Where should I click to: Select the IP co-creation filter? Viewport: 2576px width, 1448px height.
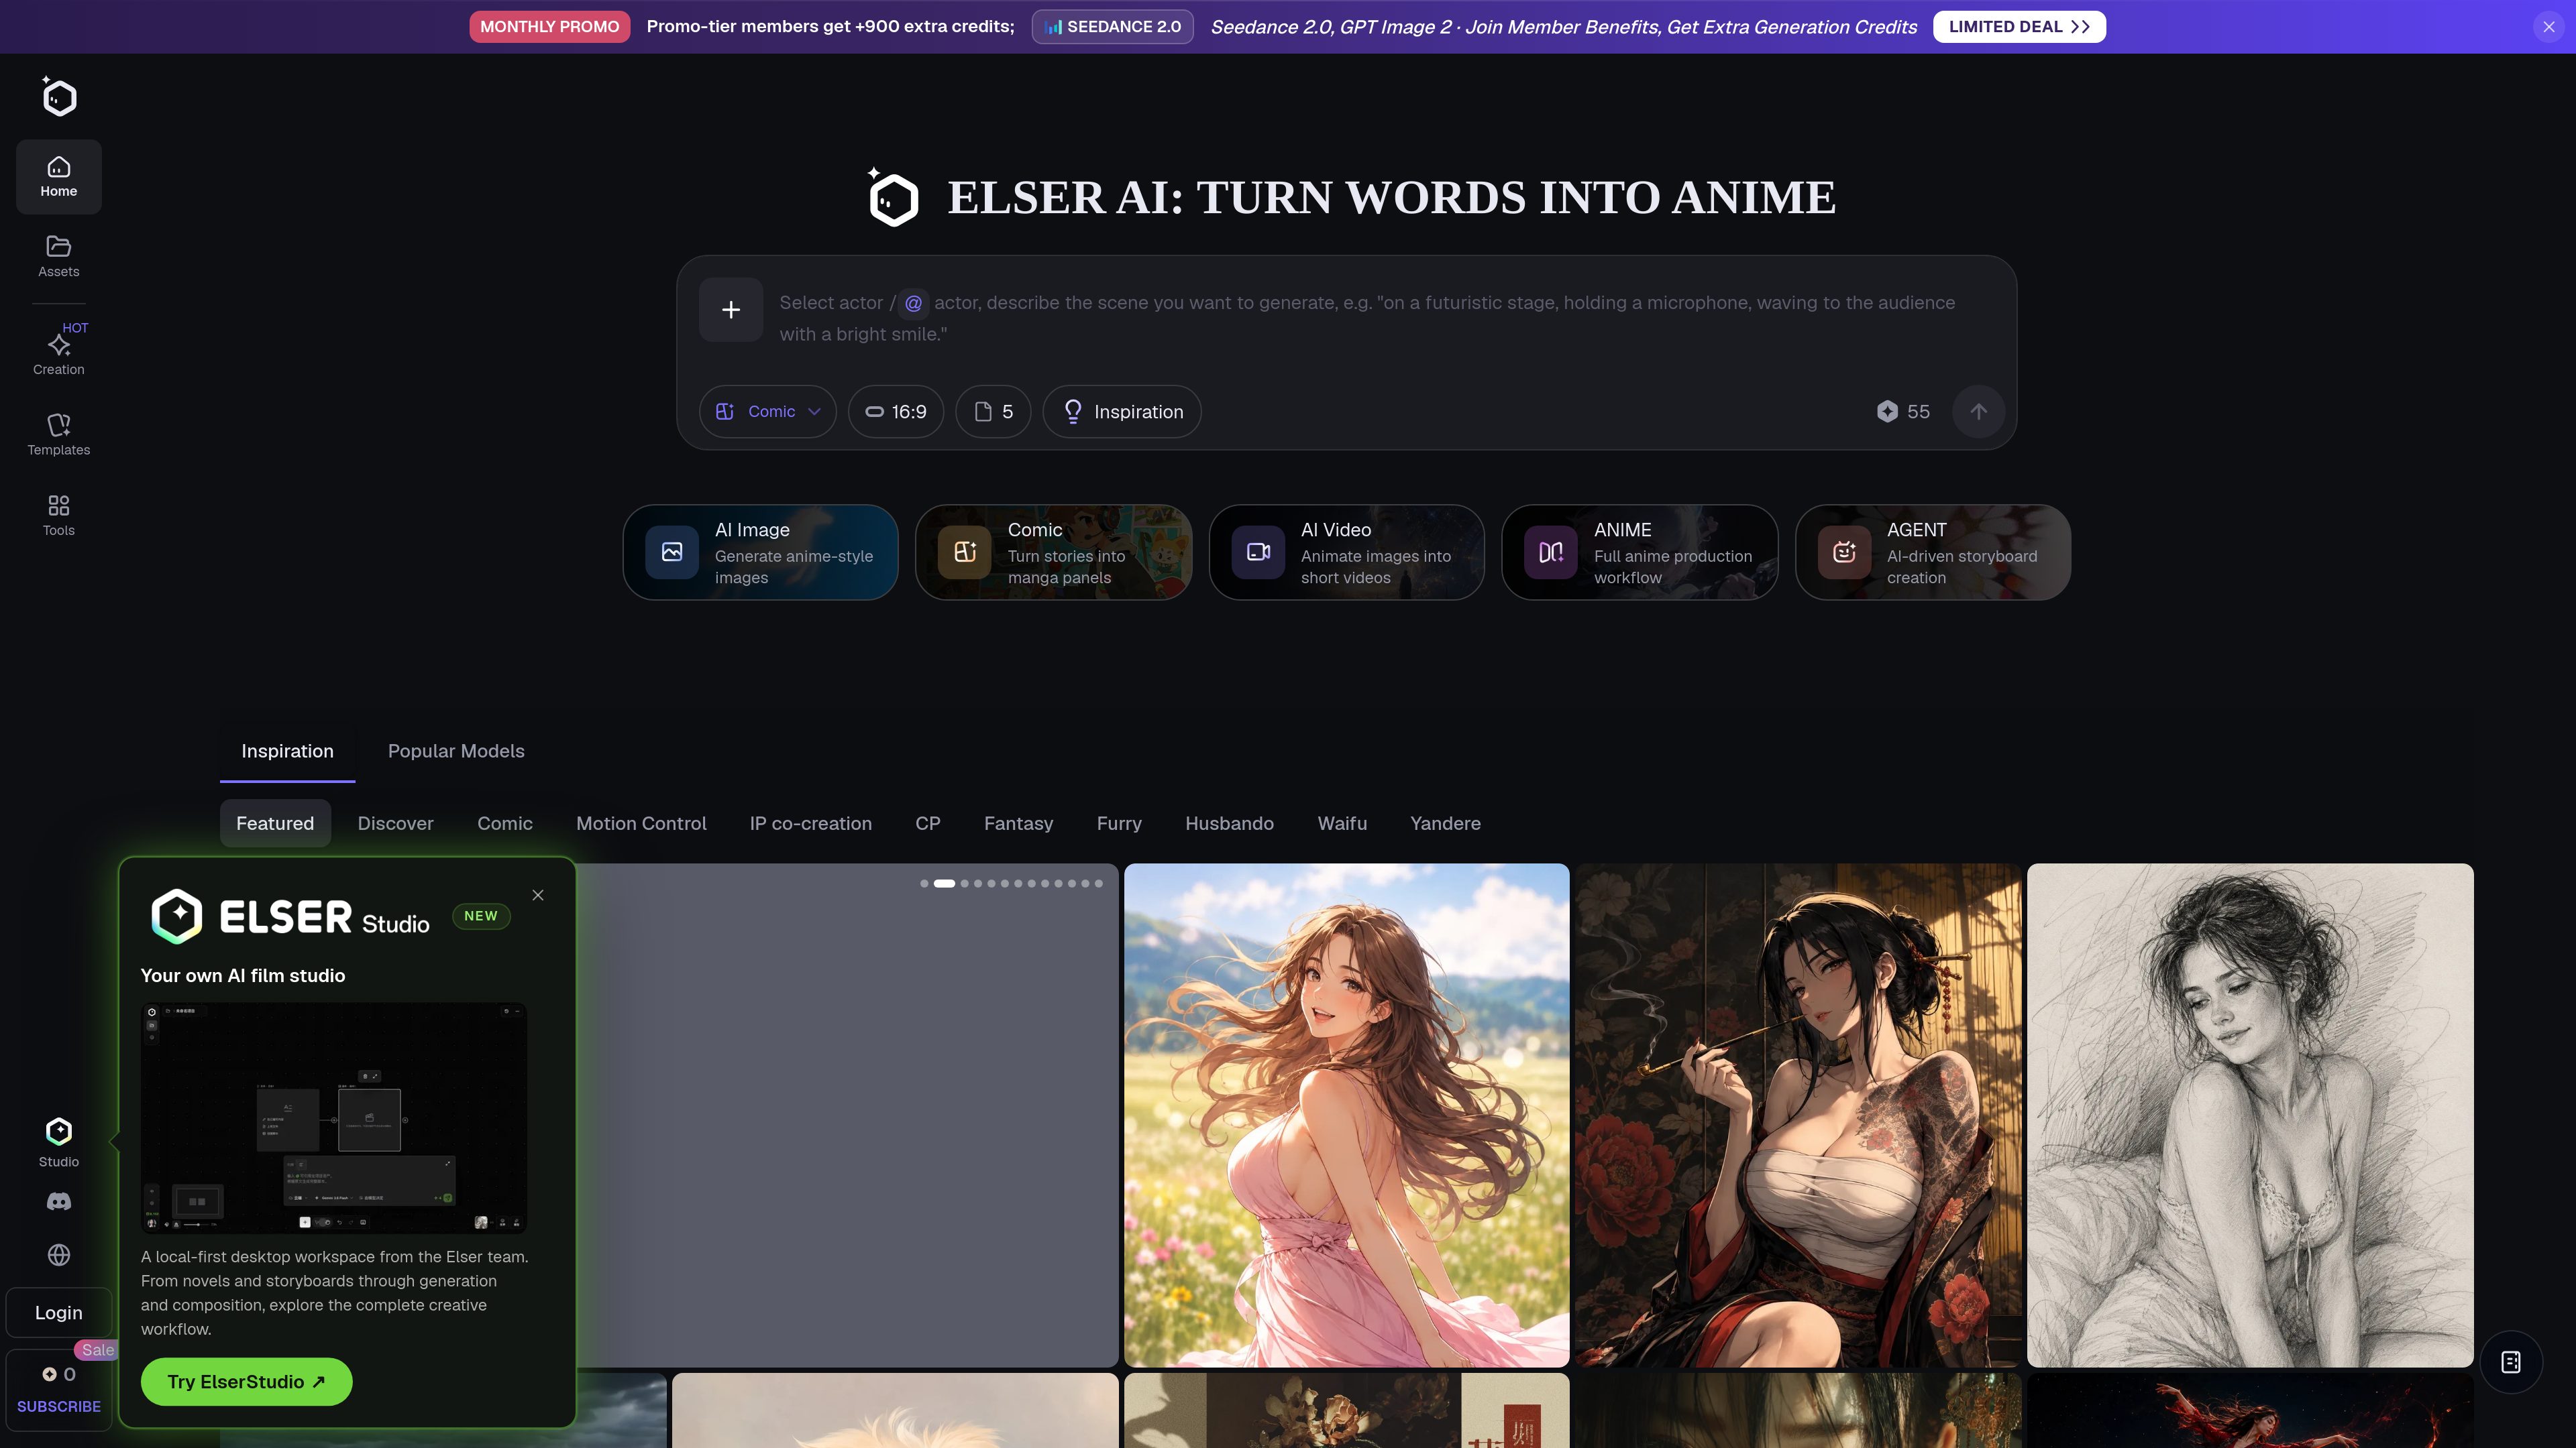point(811,823)
